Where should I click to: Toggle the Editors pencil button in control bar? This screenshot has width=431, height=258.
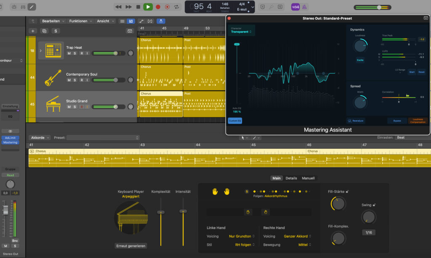[32, 7]
